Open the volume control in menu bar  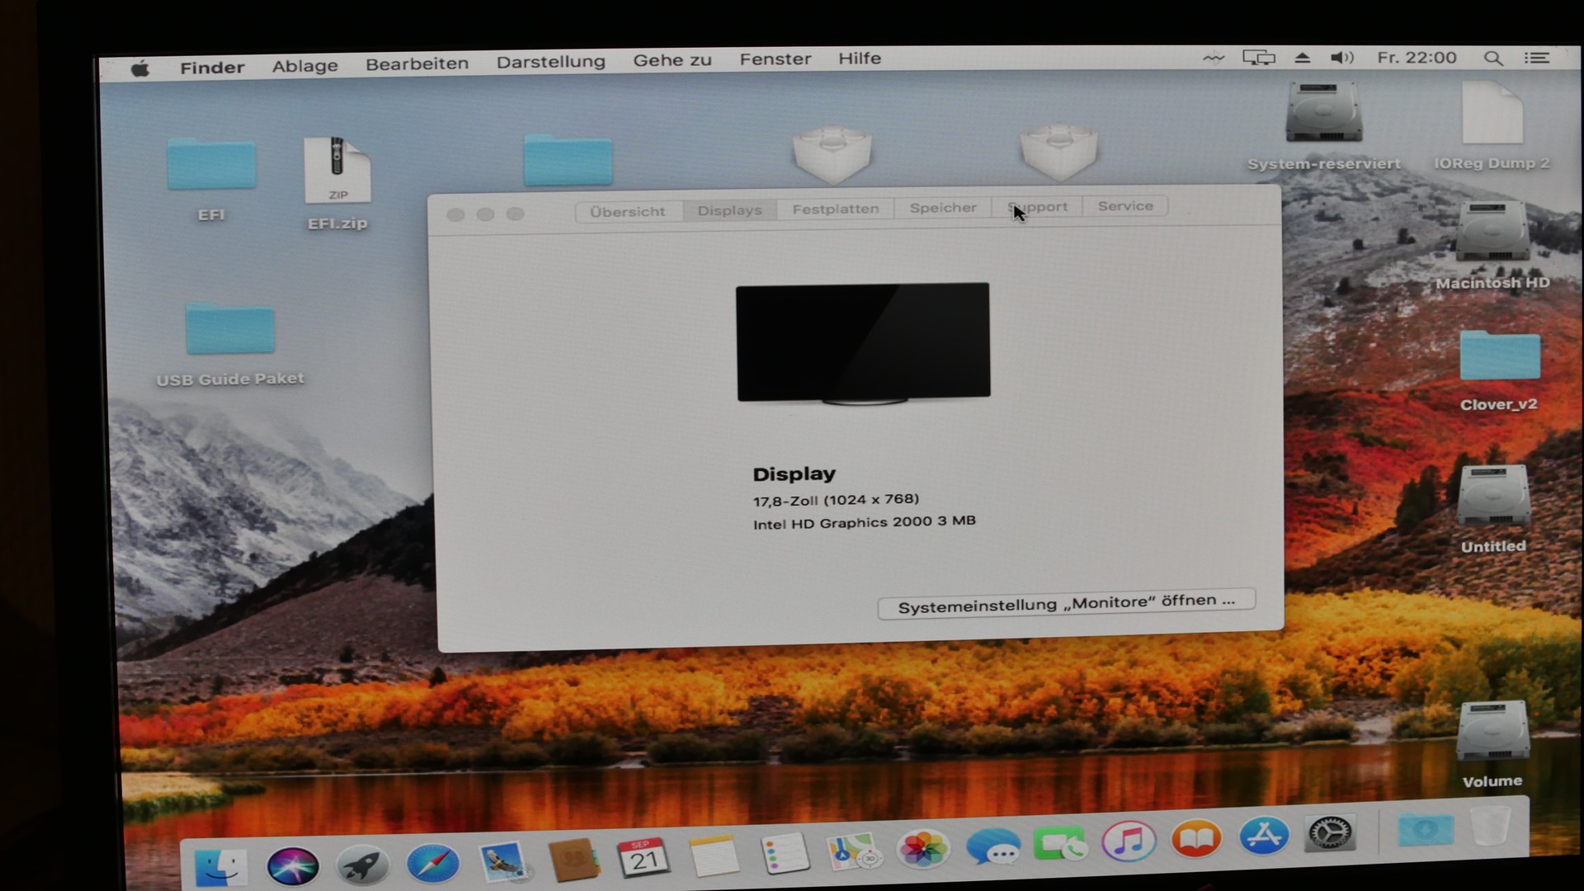click(x=1341, y=58)
